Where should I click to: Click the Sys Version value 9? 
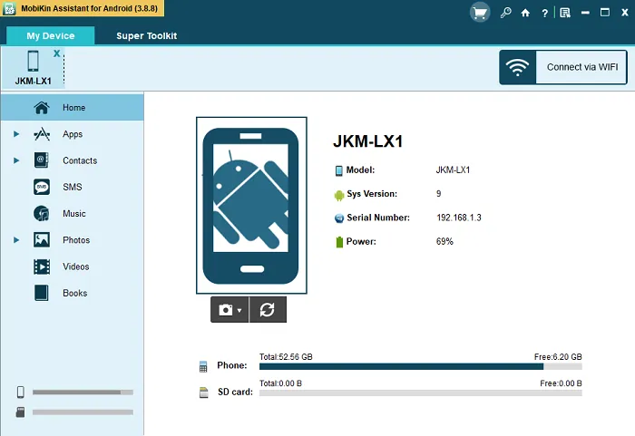[438, 193]
